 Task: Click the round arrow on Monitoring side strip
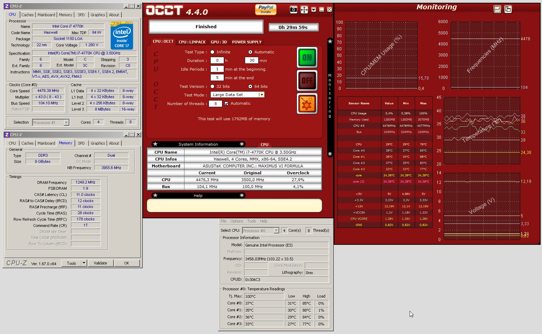coord(330,154)
